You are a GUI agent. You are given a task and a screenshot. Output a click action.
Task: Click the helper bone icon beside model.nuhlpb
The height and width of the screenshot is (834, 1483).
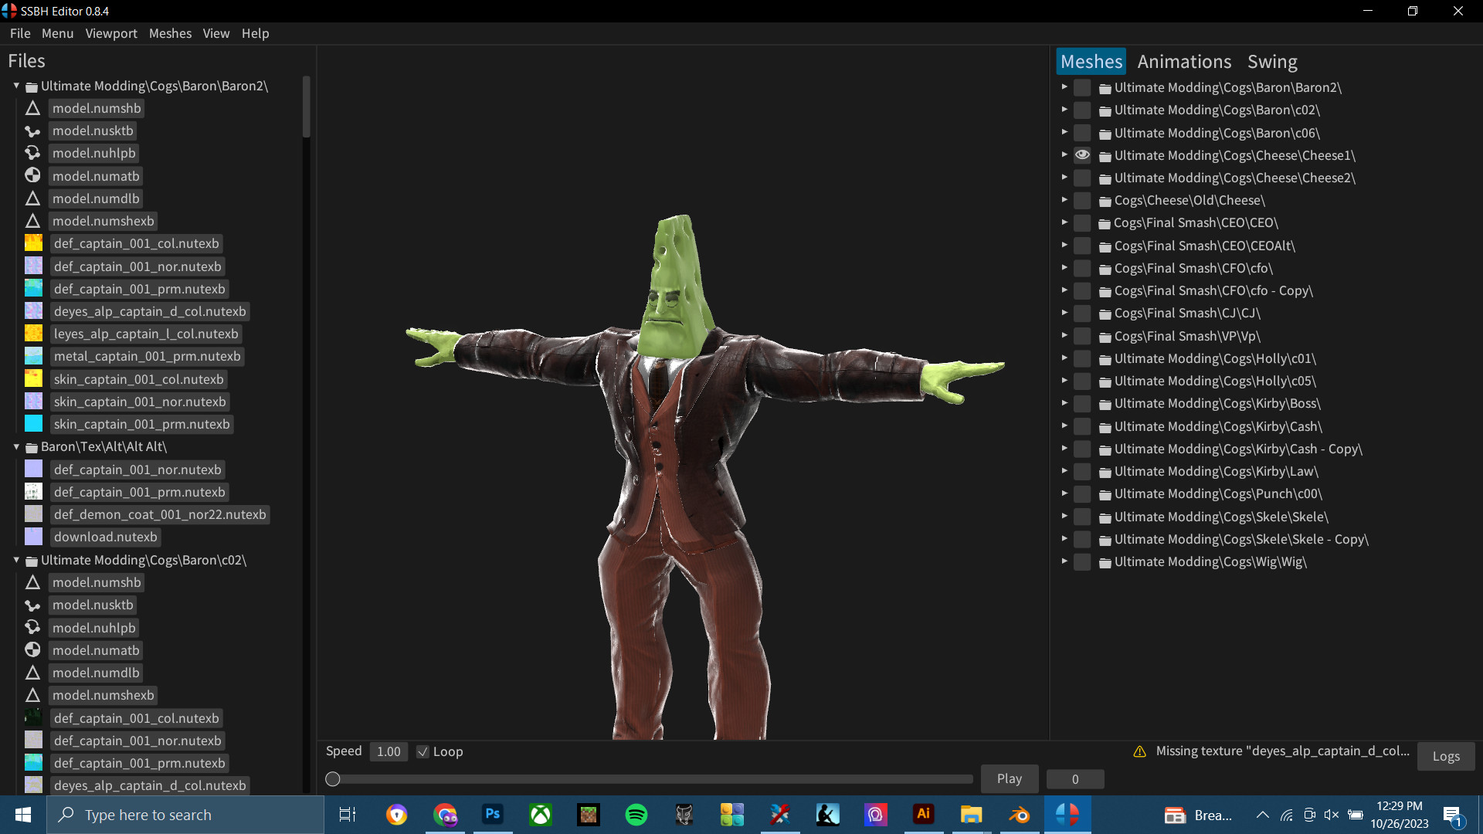(32, 153)
